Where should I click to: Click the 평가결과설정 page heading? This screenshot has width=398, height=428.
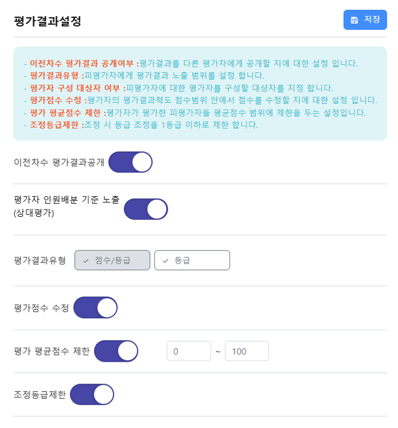[x=47, y=21]
